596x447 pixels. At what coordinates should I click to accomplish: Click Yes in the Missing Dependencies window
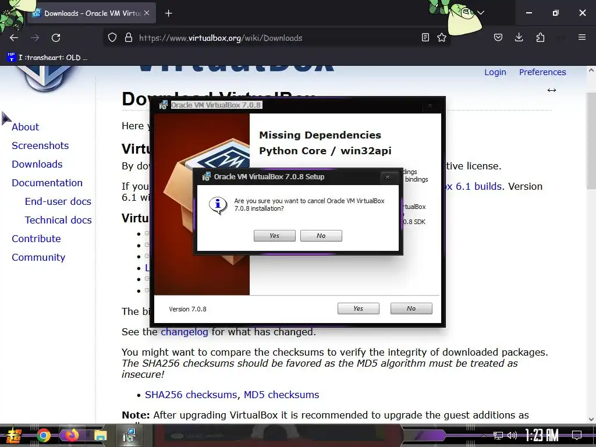(x=358, y=308)
